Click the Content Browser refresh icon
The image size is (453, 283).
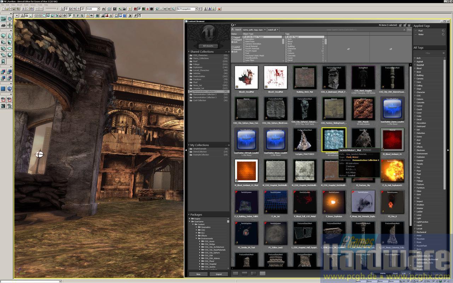(233, 25)
